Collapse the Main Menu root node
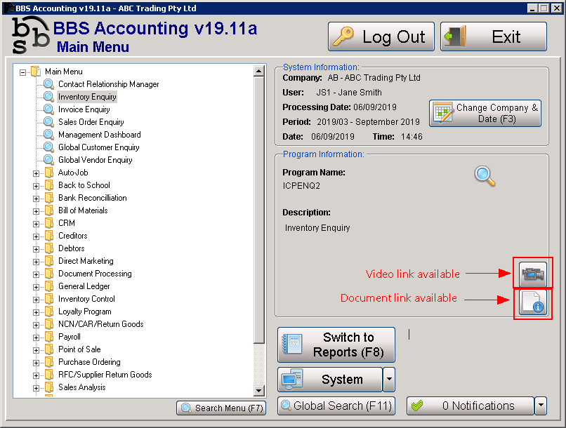Viewport: 566px width, 428px height. (x=23, y=72)
